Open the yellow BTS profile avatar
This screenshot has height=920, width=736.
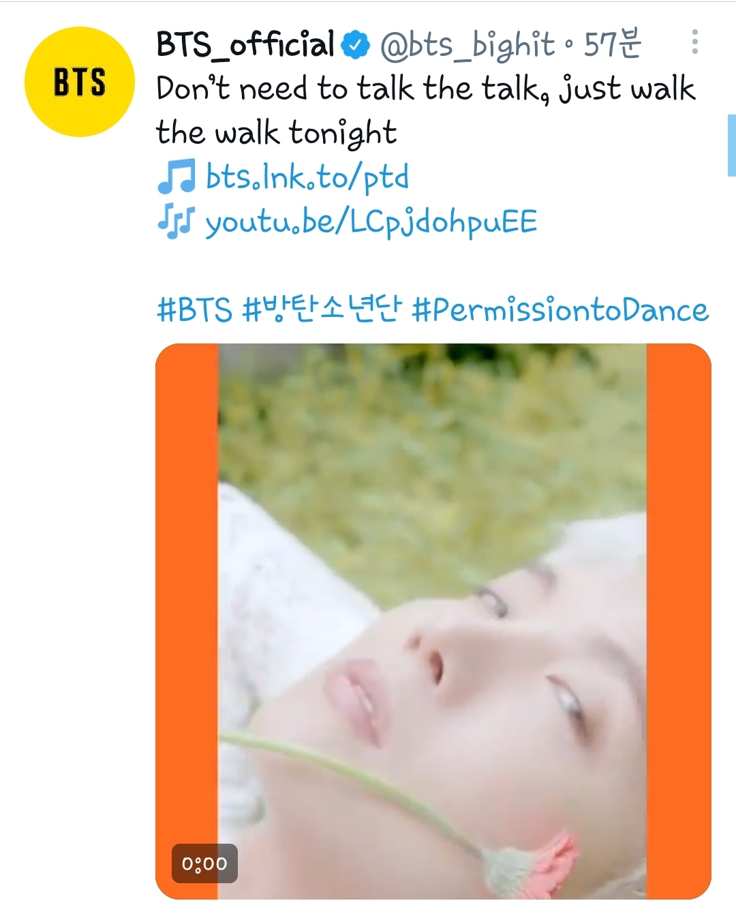tap(80, 82)
